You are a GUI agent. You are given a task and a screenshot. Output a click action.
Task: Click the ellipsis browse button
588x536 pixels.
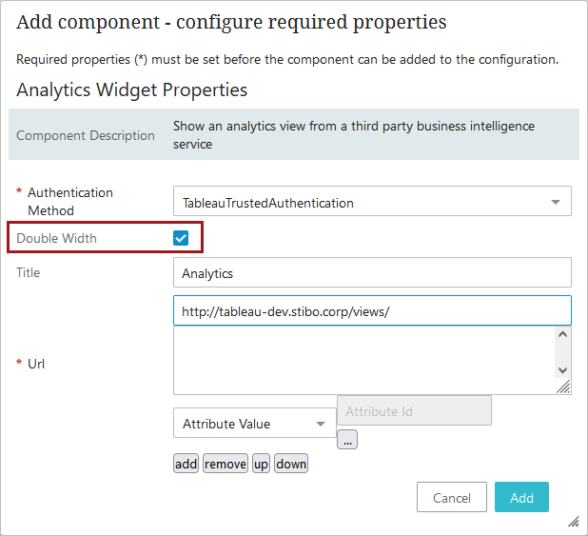pos(347,440)
